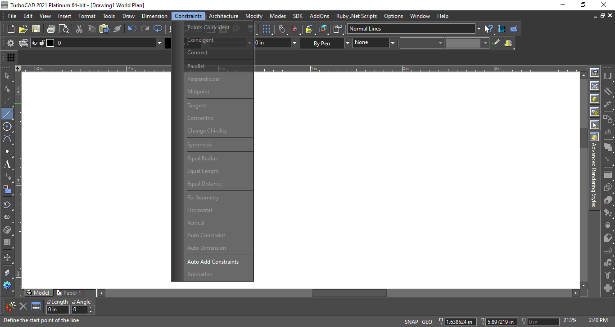
Task: Toggle the grid display icon
Action: pos(11,57)
